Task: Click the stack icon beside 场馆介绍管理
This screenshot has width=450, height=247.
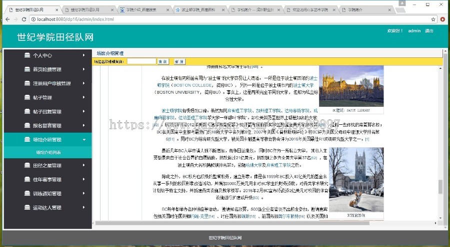Action: tap(27, 140)
